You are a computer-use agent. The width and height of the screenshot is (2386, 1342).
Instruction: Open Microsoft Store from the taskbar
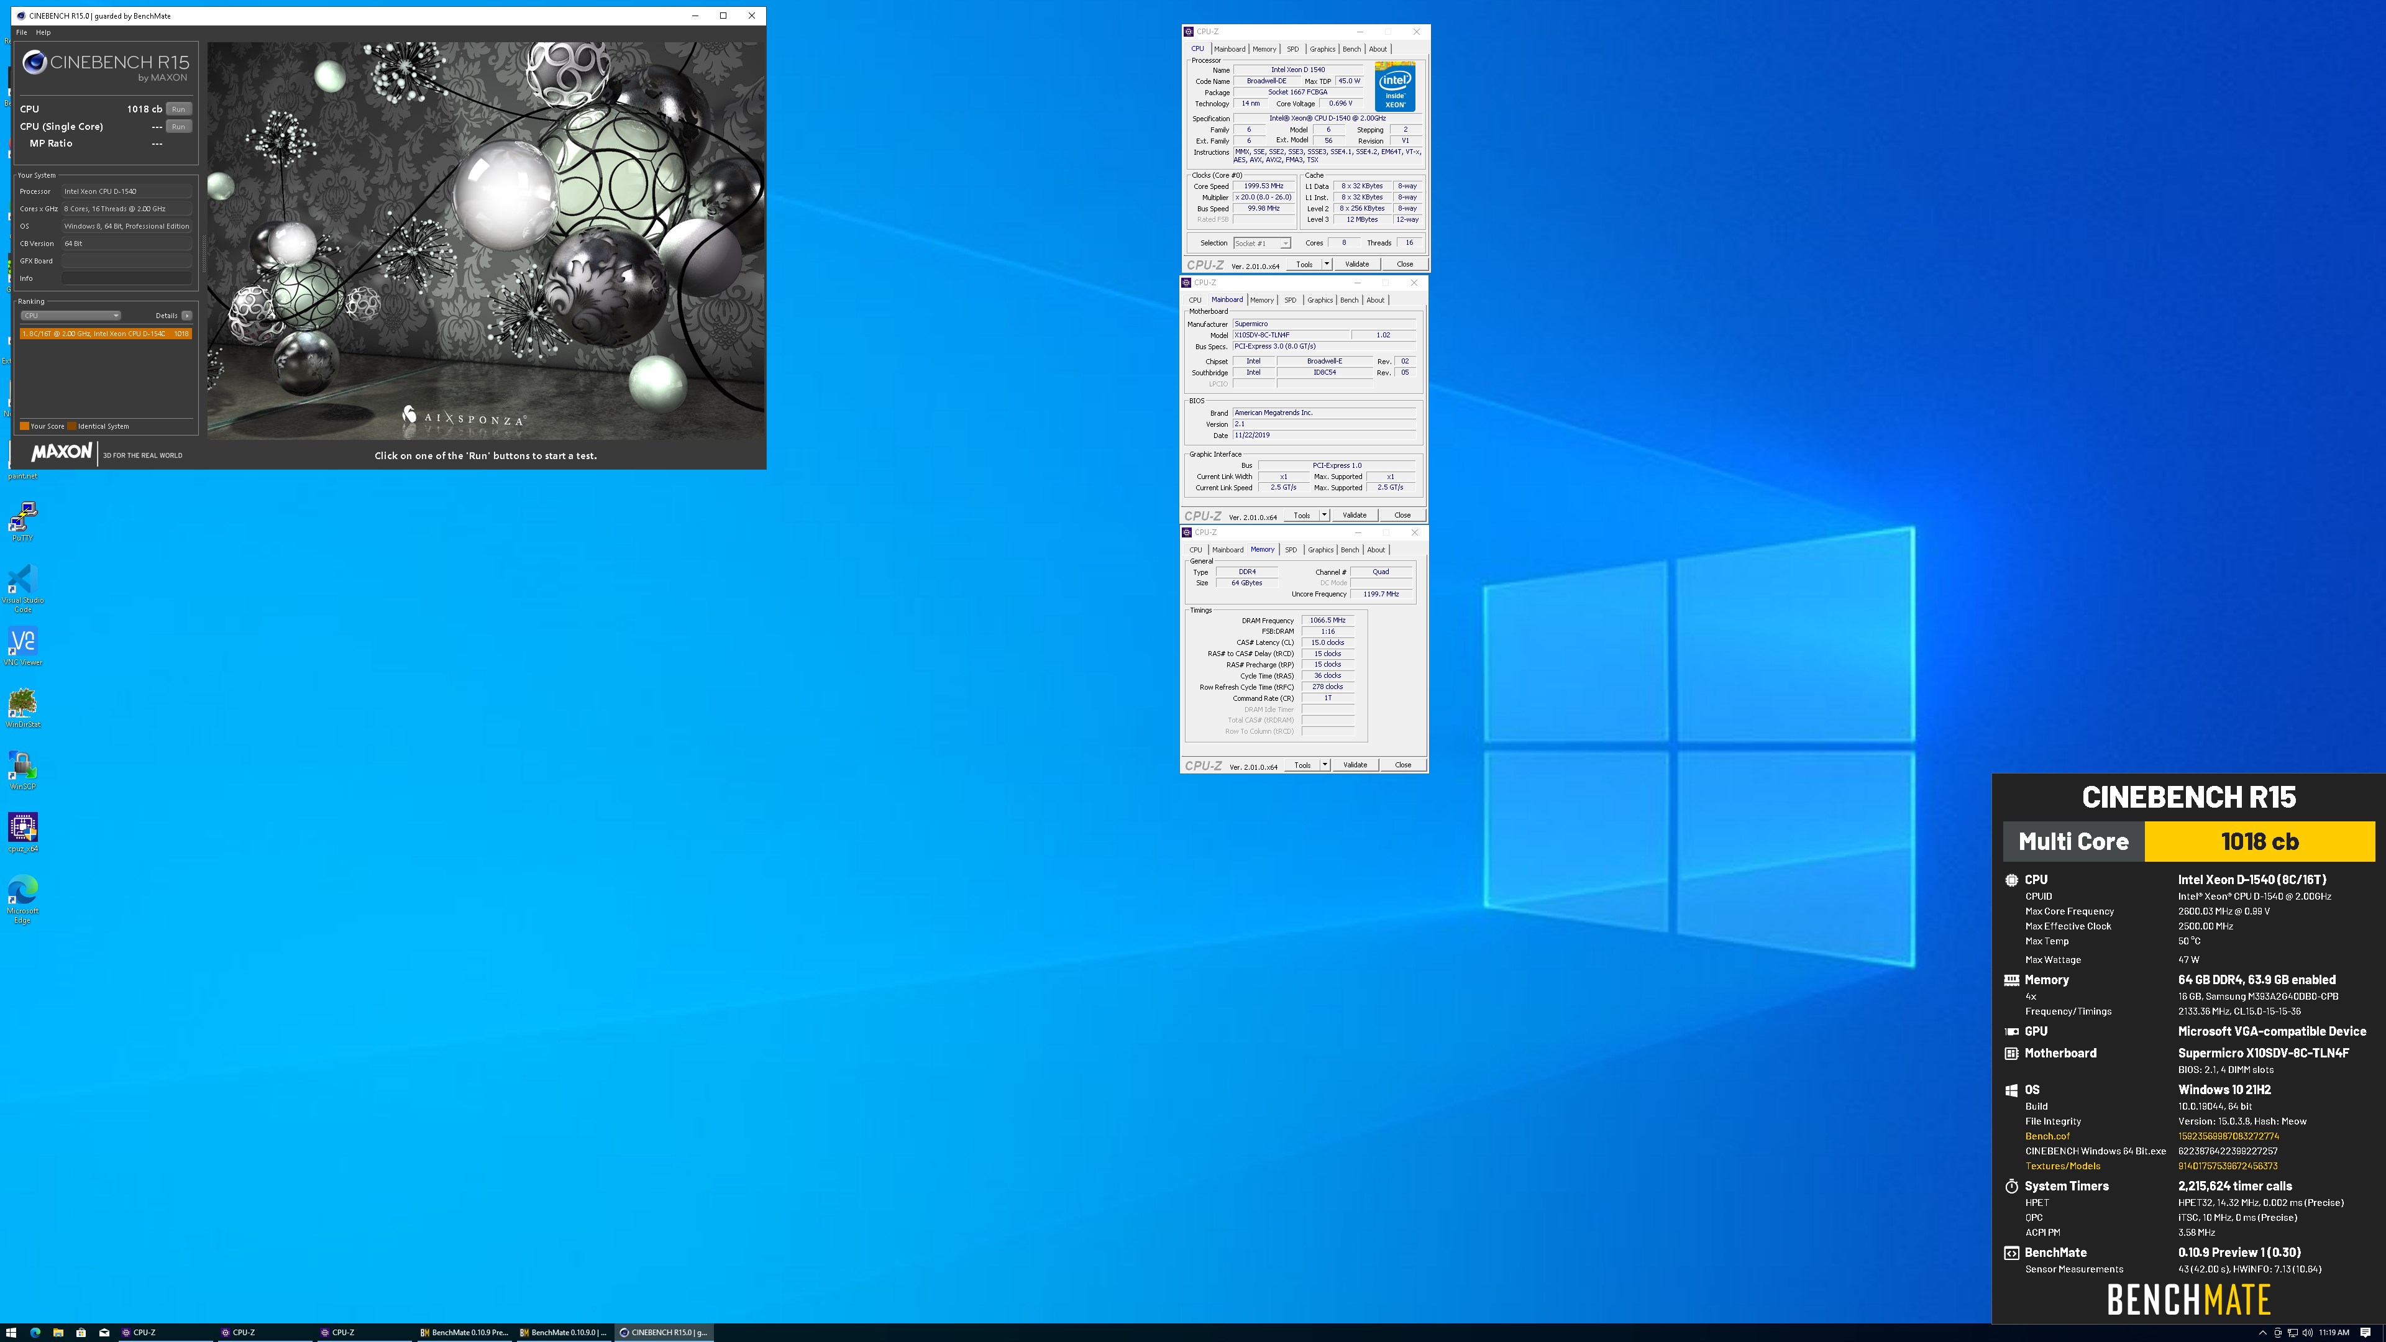pyautogui.click(x=81, y=1333)
